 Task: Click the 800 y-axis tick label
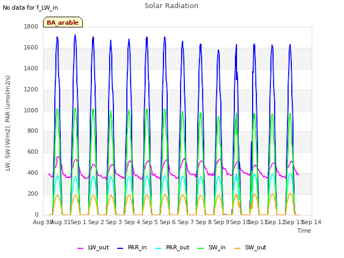click(33, 131)
